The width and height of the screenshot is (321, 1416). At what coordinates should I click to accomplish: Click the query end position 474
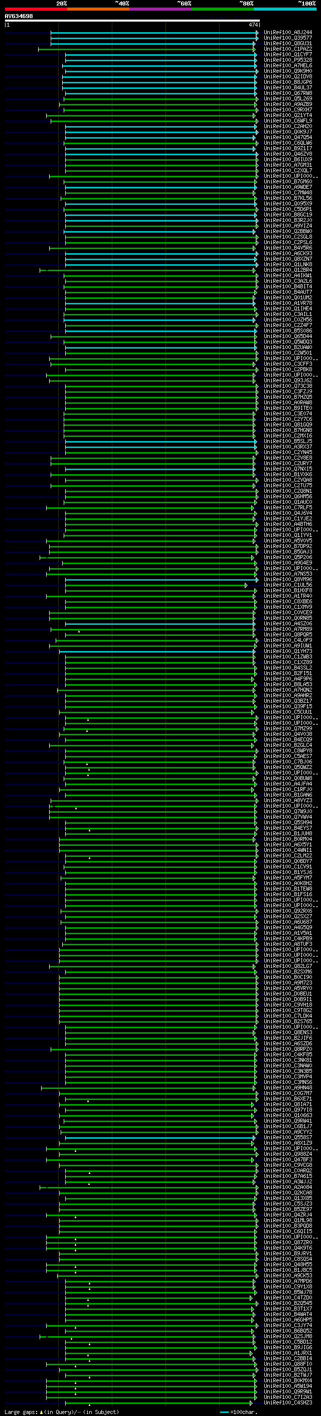[253, 25]
